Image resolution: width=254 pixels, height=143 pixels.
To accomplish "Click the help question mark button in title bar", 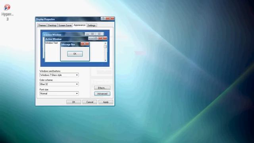I will [103, 18].
